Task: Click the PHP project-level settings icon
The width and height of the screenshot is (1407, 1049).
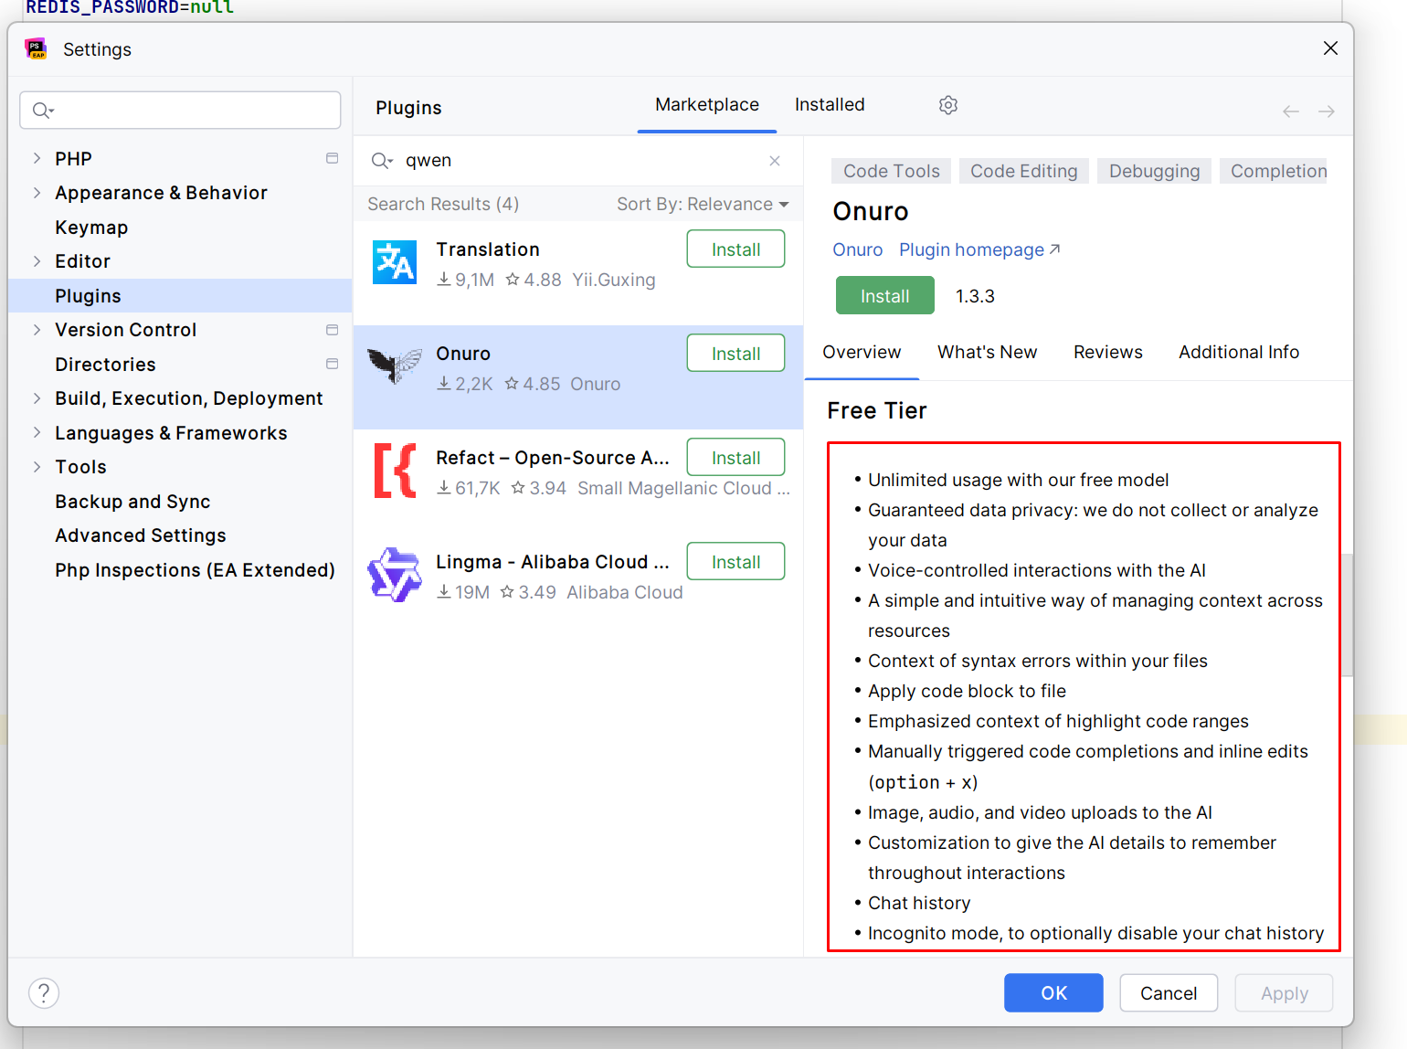Action: click(333, 158)
